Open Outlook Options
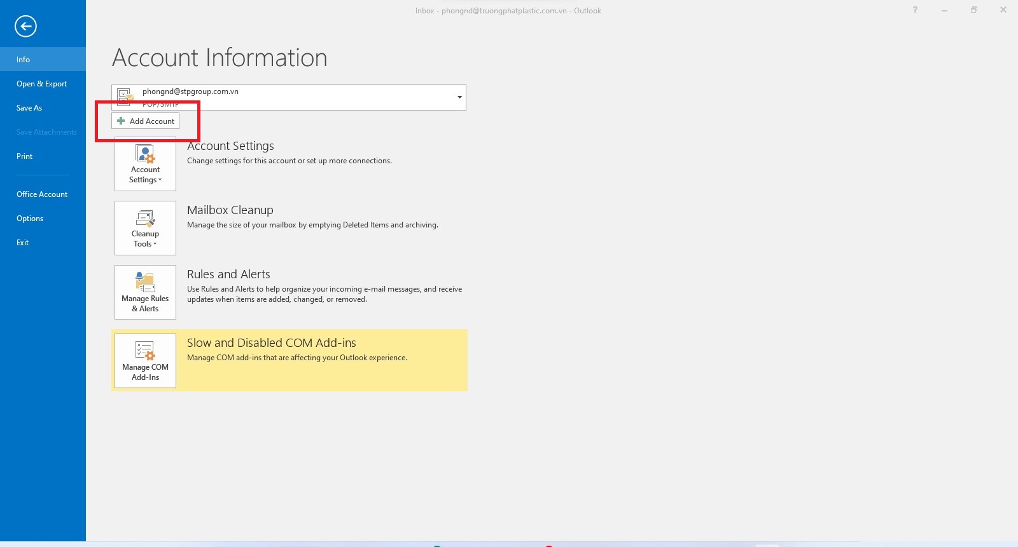 (x=30, y=218)
